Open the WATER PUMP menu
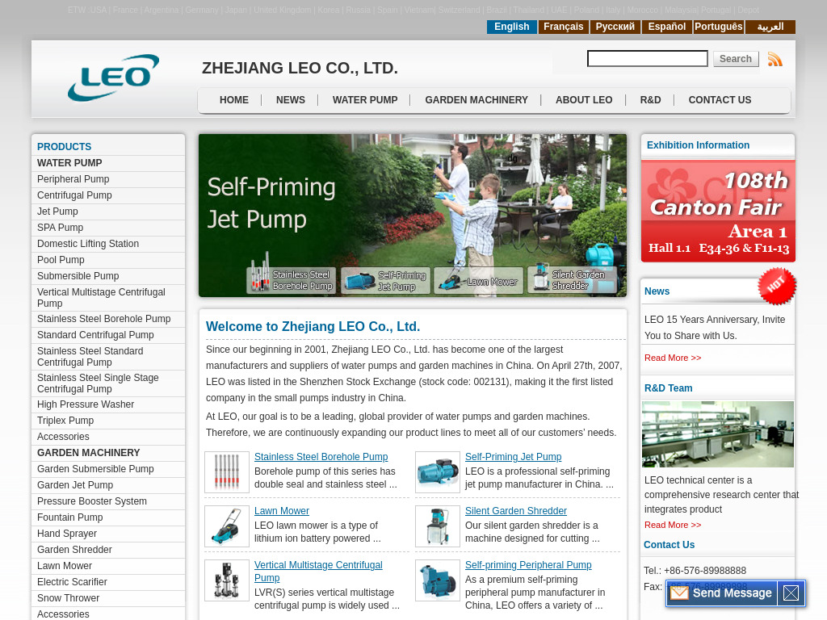This screenshot has width=827, height=620. coord(365,100)
